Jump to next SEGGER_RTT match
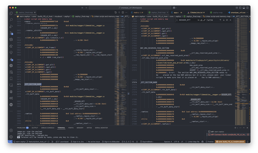 point(224,20)
